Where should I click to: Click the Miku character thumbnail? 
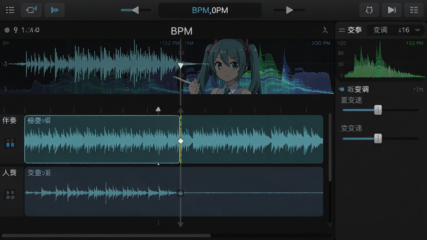tap(228, 67)
